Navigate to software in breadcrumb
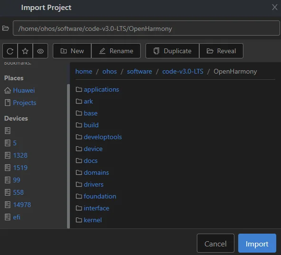Image resolution: width=281 pixels, height=255 pixels. [139, 71]
